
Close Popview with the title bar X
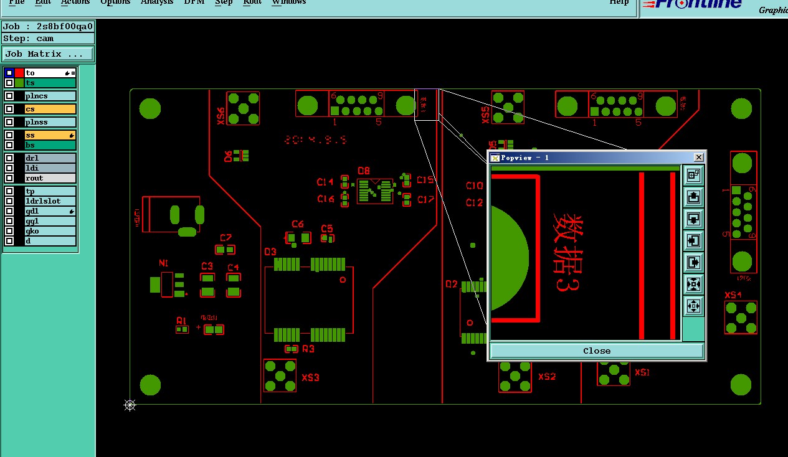coord(698,158)
